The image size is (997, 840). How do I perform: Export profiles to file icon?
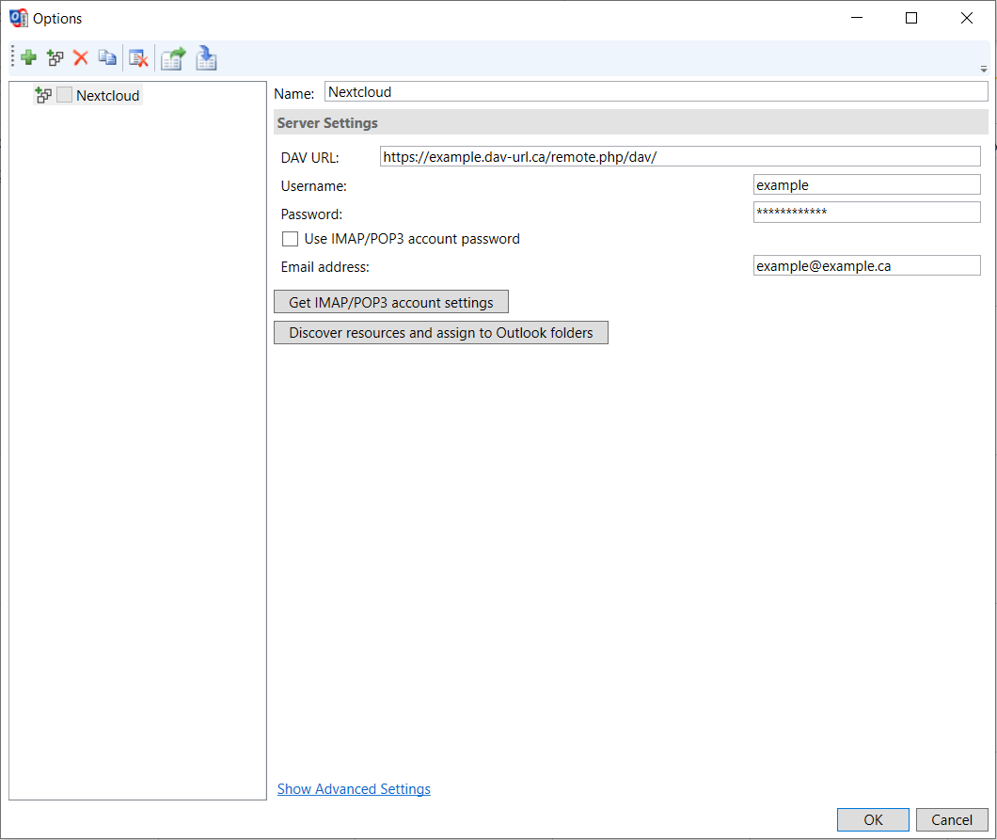coord(173,58)
